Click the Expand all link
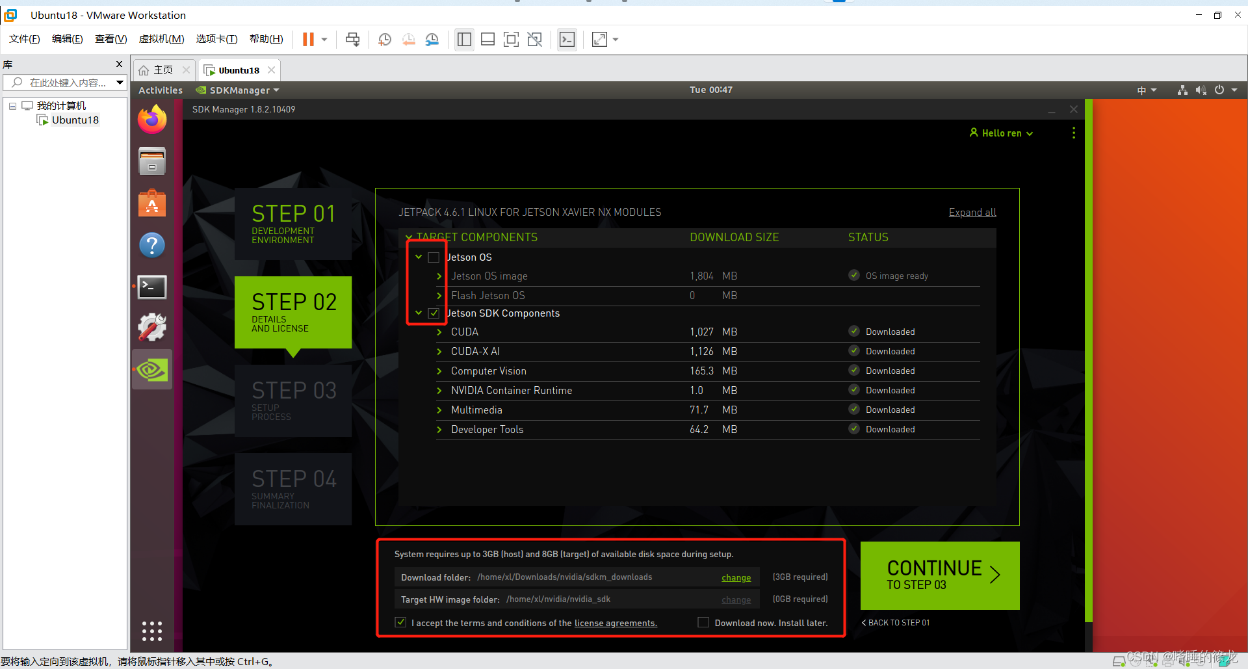1248x669 pixels. click(972, 213)
